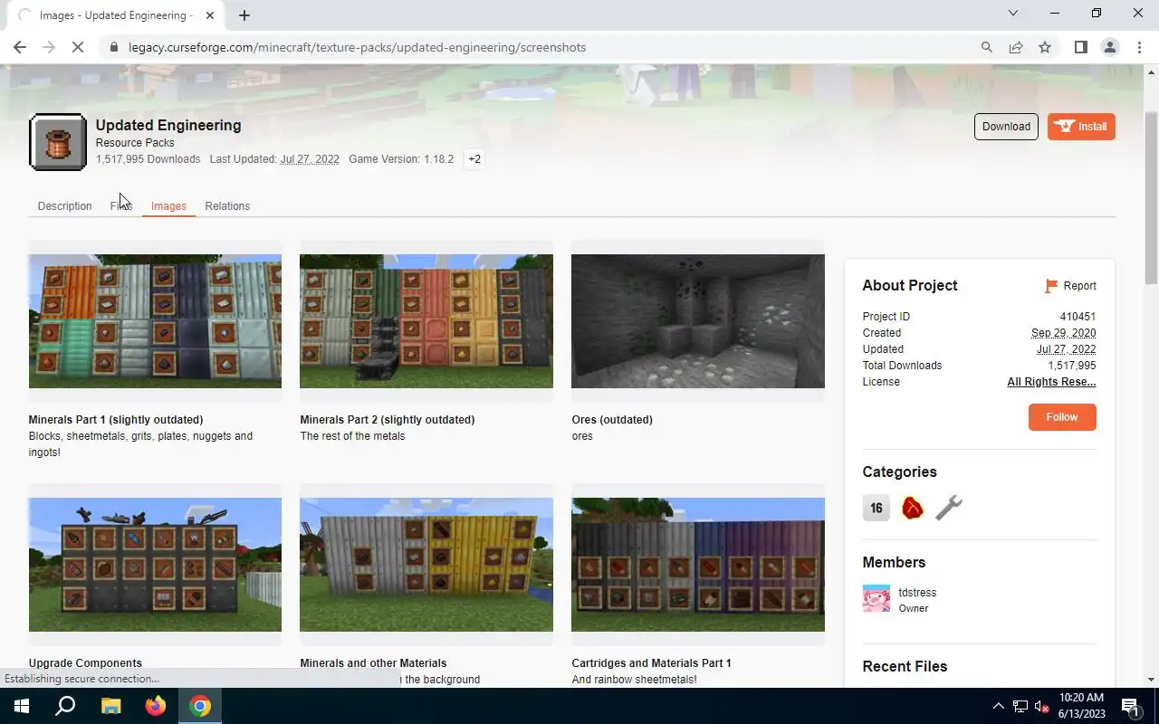
Task: Launch Firefox from the taskbar
Action: coord(156,706)
